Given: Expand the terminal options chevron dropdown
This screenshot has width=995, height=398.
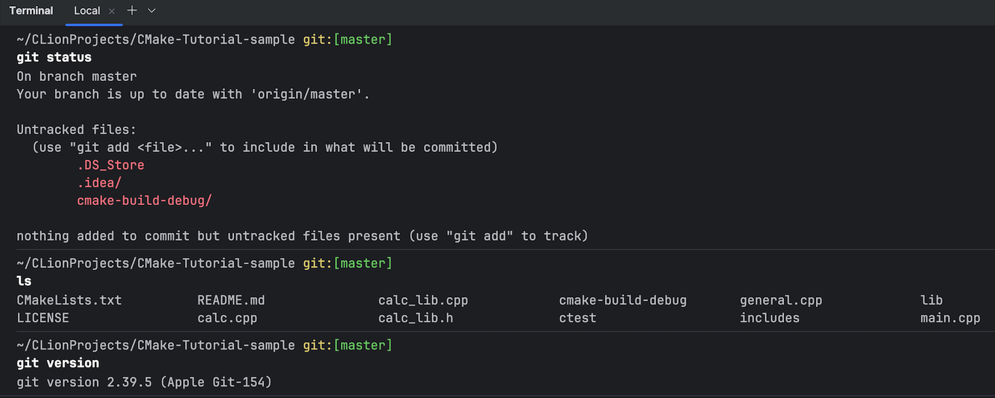Looking at the screenshot, I should [x=152, y=11].
